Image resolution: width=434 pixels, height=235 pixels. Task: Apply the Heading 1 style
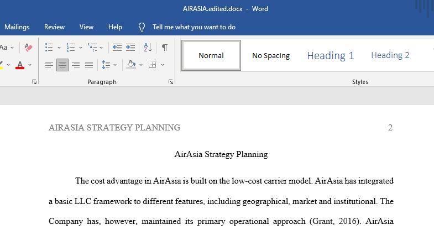331,56
